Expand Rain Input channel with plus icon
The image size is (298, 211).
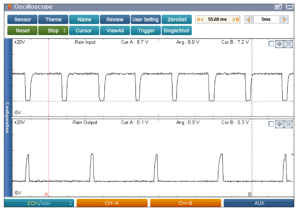pos(280,44)
